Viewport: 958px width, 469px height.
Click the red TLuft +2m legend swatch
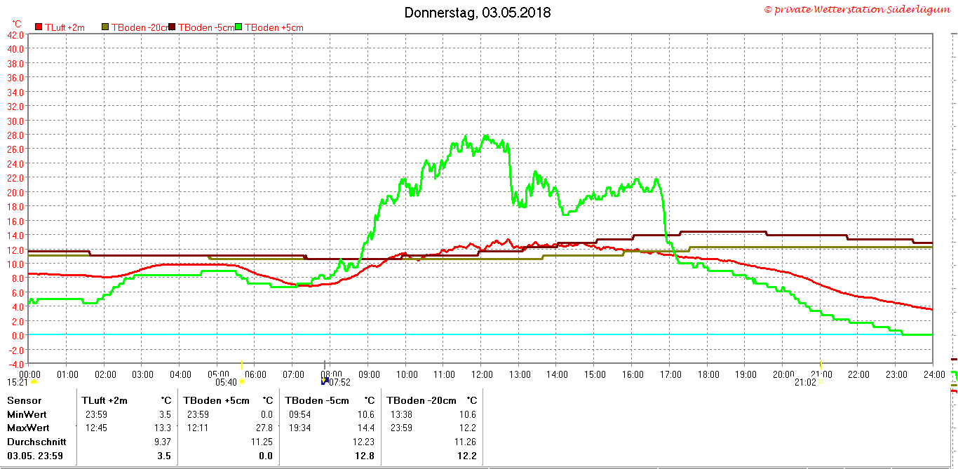pyautogui.click(x=39, y=27)
